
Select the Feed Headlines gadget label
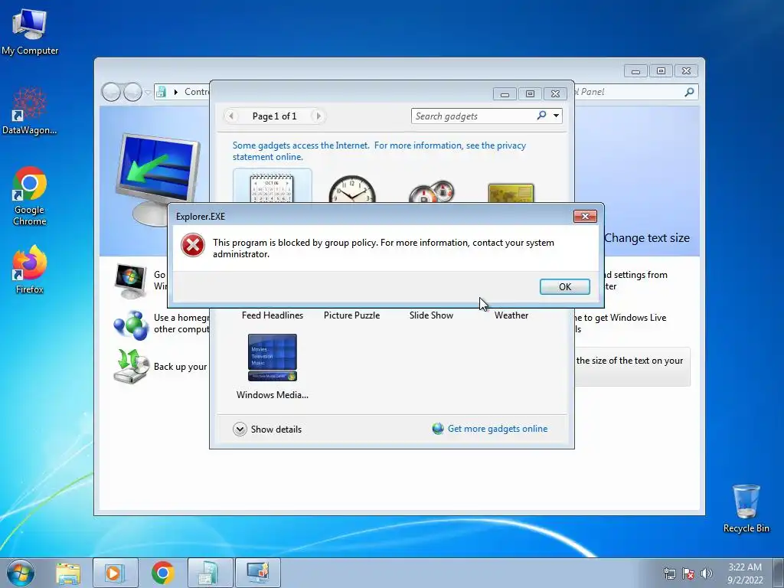pos(272,315)
